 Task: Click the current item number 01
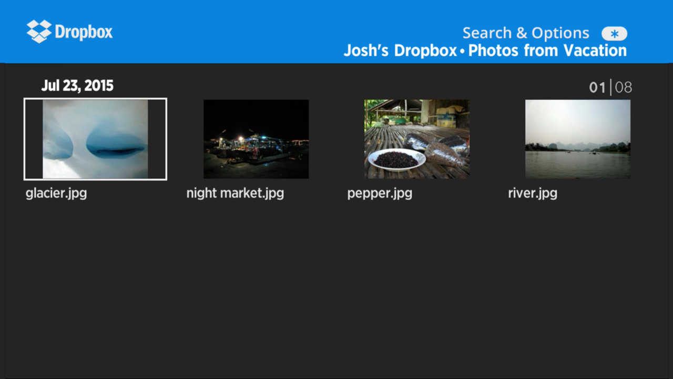pyautogui.click(x=597, y=87)
